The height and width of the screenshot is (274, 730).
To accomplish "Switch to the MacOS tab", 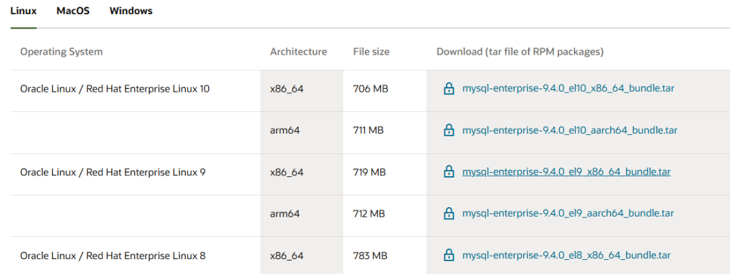I will click(x=73, y=11).
